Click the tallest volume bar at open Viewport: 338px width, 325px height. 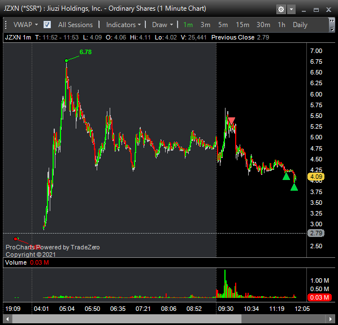[x=225, y=284]
